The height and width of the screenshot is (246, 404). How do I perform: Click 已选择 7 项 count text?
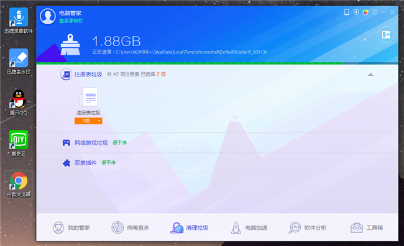coord(154,74)
